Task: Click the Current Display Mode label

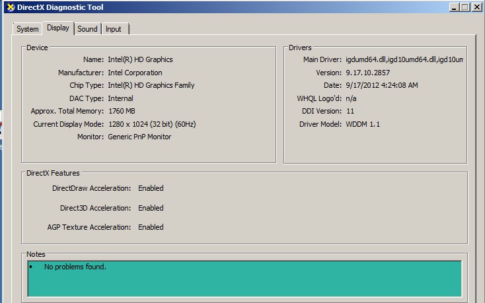Action: 68,124
